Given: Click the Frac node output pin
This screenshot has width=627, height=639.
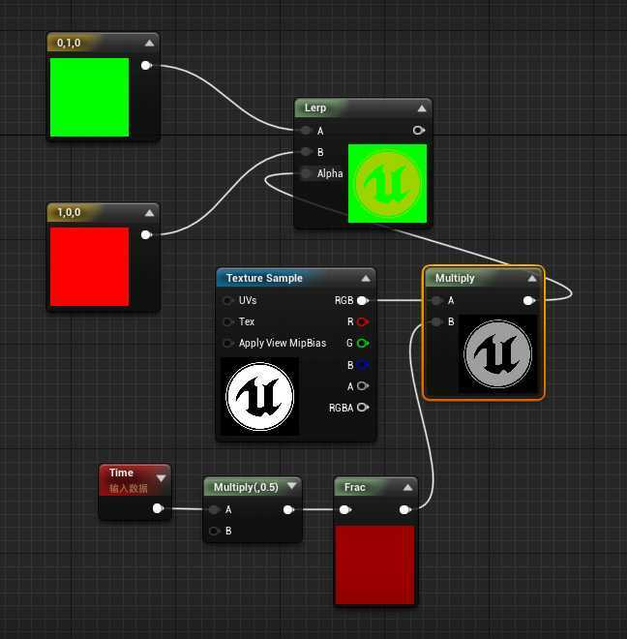Looking at the screenshot, I should (x=404, y=509).
